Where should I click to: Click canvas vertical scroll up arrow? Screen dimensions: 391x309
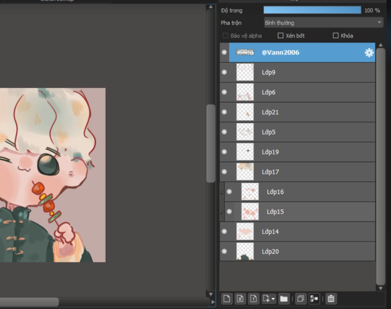pyautogui.click(x=211, y=7)
